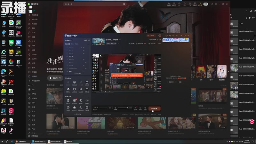Open VIP会员 in Tencent Video sidebar
This screenshot has height=144, width=256.
coord(33,19)
